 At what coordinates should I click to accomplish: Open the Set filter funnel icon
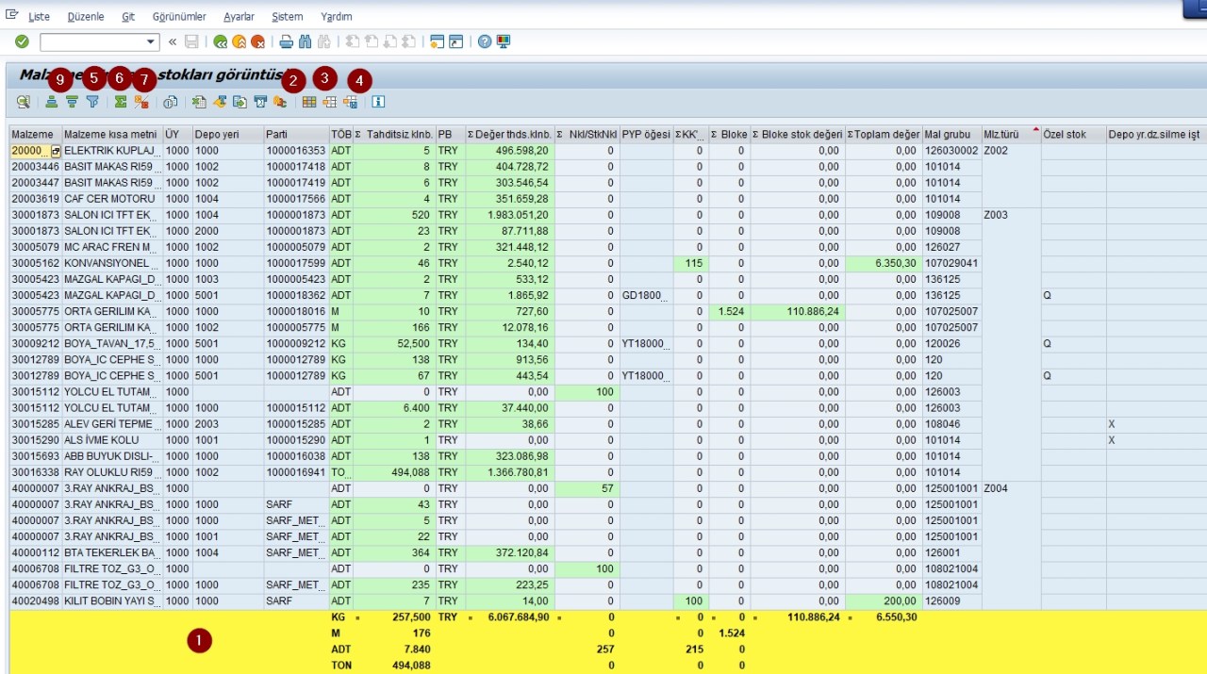(x=92, y=102)
